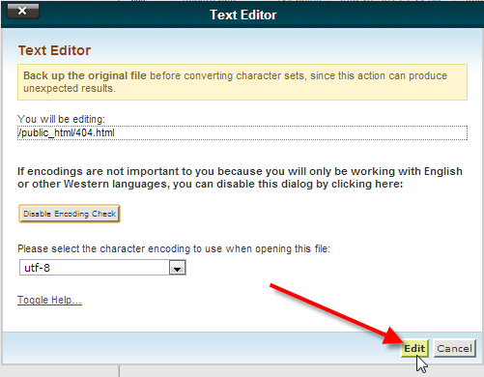Click Disable Encoding Check button

tap(70, 214)
